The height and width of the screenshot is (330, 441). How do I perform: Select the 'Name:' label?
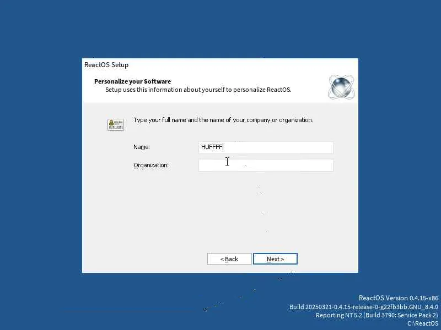click(x=142, y=147)
